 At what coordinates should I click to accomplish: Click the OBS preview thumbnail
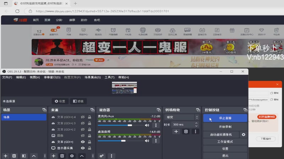click(124, 87)
